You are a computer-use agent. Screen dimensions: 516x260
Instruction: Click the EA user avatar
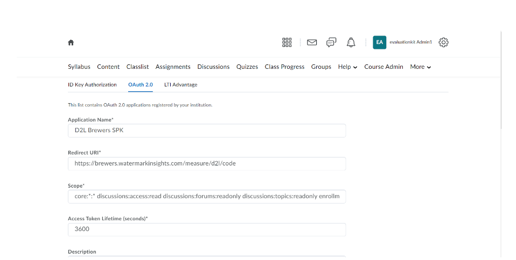(379, 42)
